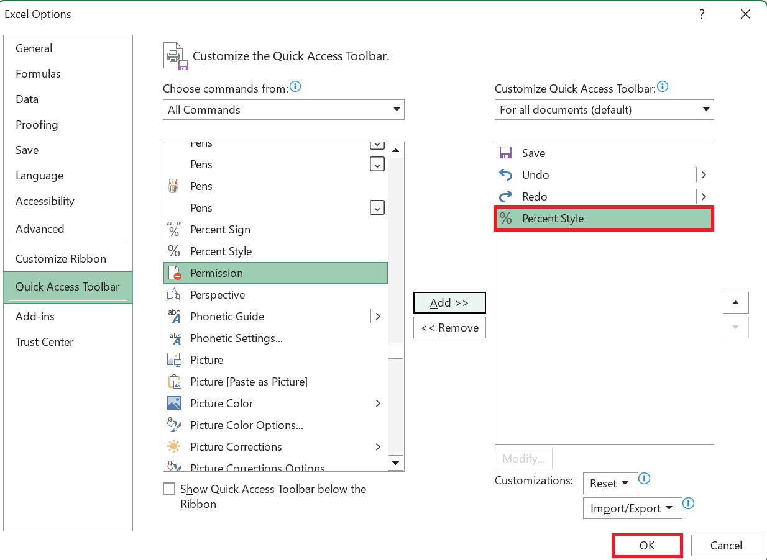Click the help question mark icon

coord(702,14)
